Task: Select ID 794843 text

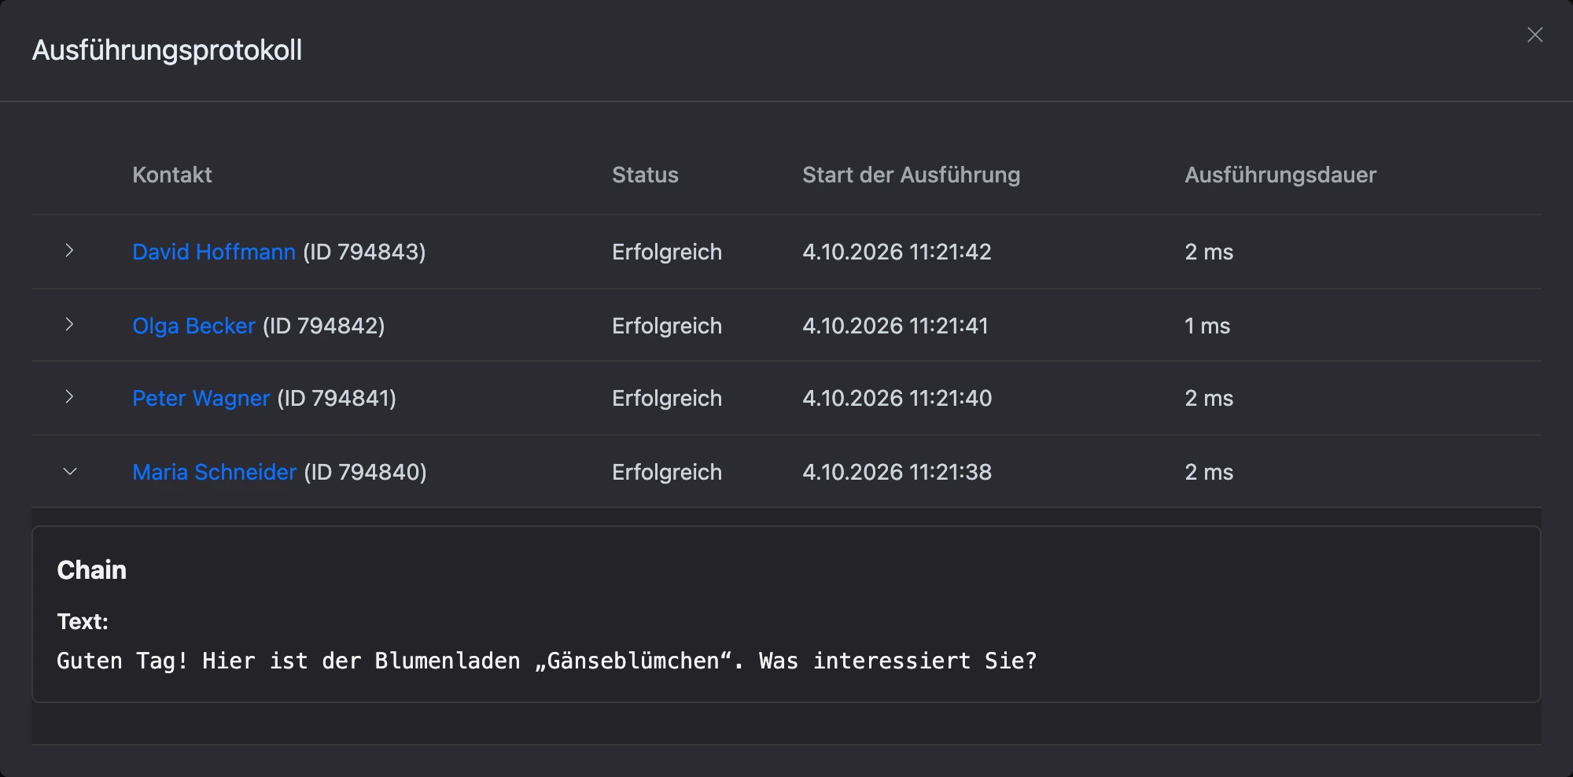Action: 364,252
